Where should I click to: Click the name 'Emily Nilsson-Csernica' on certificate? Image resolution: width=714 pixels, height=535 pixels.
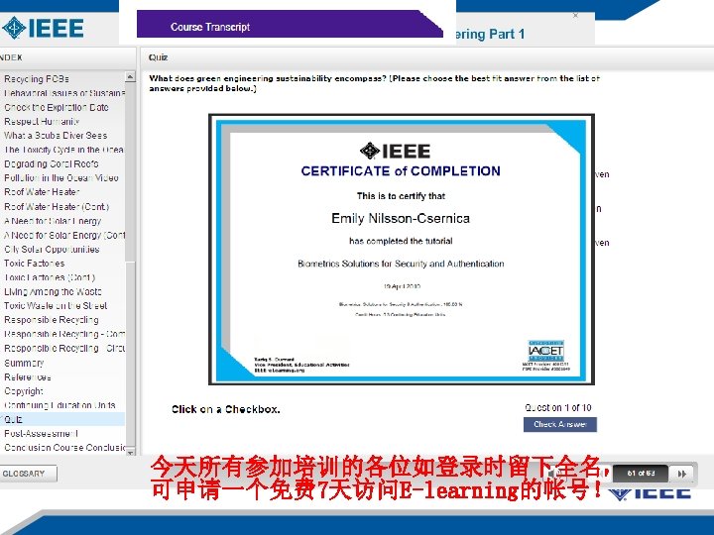click(401, 218)
